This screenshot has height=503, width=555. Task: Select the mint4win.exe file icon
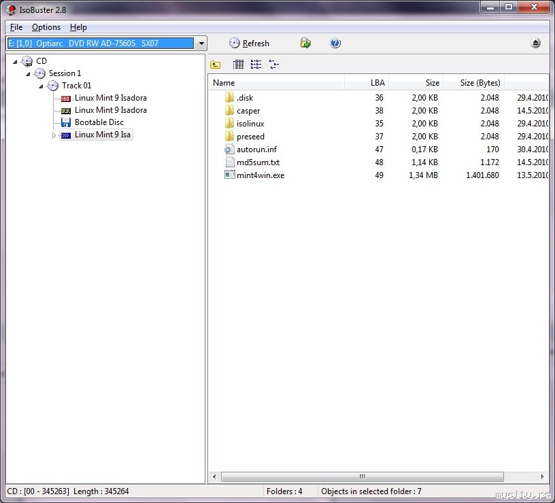pyautogui.click(x=229, y=175)
